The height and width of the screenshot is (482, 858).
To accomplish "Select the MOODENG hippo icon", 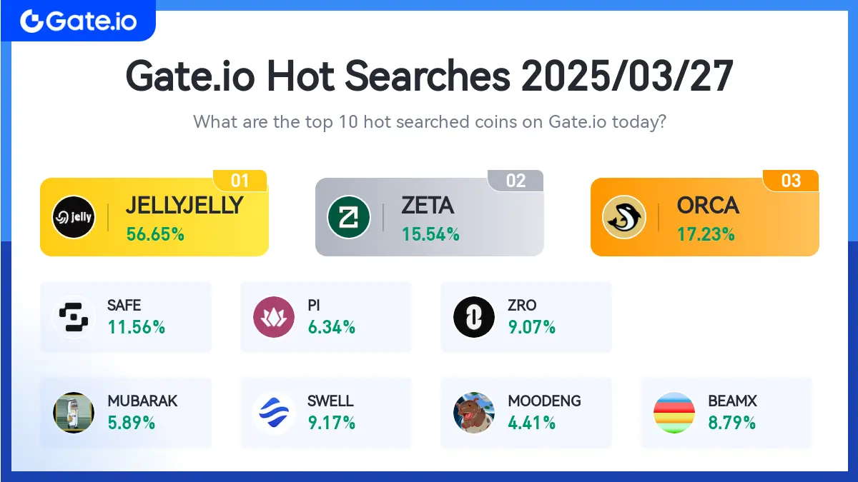I will 474,413.
